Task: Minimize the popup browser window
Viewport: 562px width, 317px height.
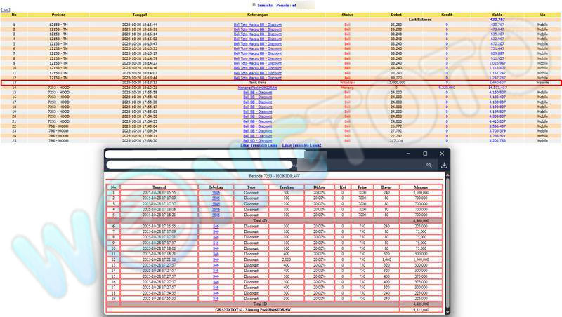Action: tap(407, 153)
